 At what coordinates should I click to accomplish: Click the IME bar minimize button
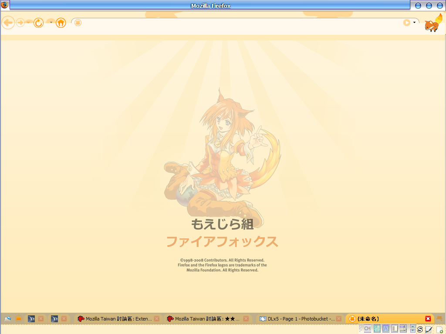(413, 326)
